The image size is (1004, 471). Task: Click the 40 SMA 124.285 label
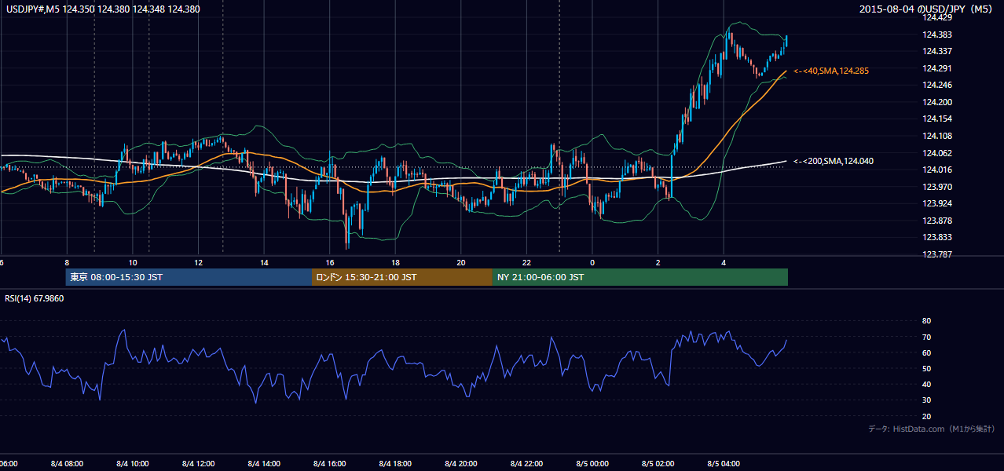(x=831, y=71)
